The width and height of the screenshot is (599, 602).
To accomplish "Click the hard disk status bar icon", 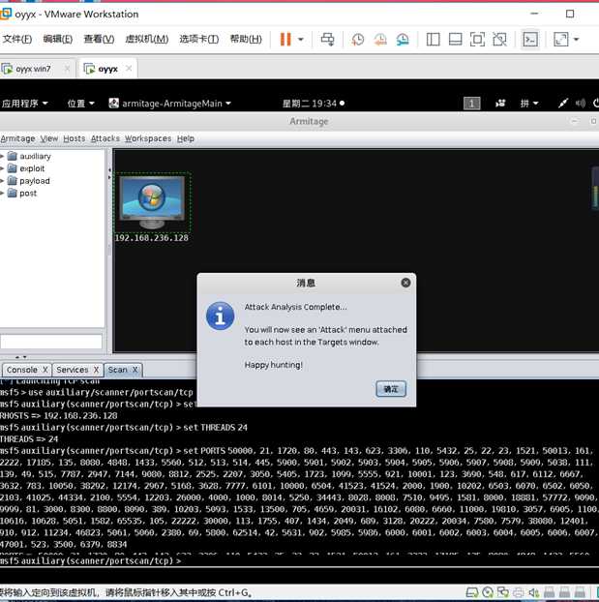I will click(472, 592).
